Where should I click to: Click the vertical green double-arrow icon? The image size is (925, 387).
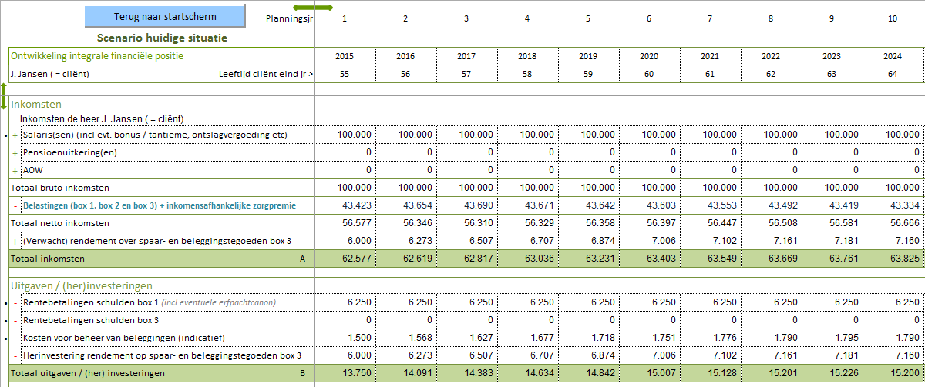point(4,95)
